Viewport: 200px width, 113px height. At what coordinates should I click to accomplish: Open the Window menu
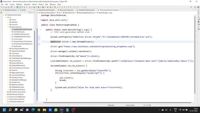point(52,4)
